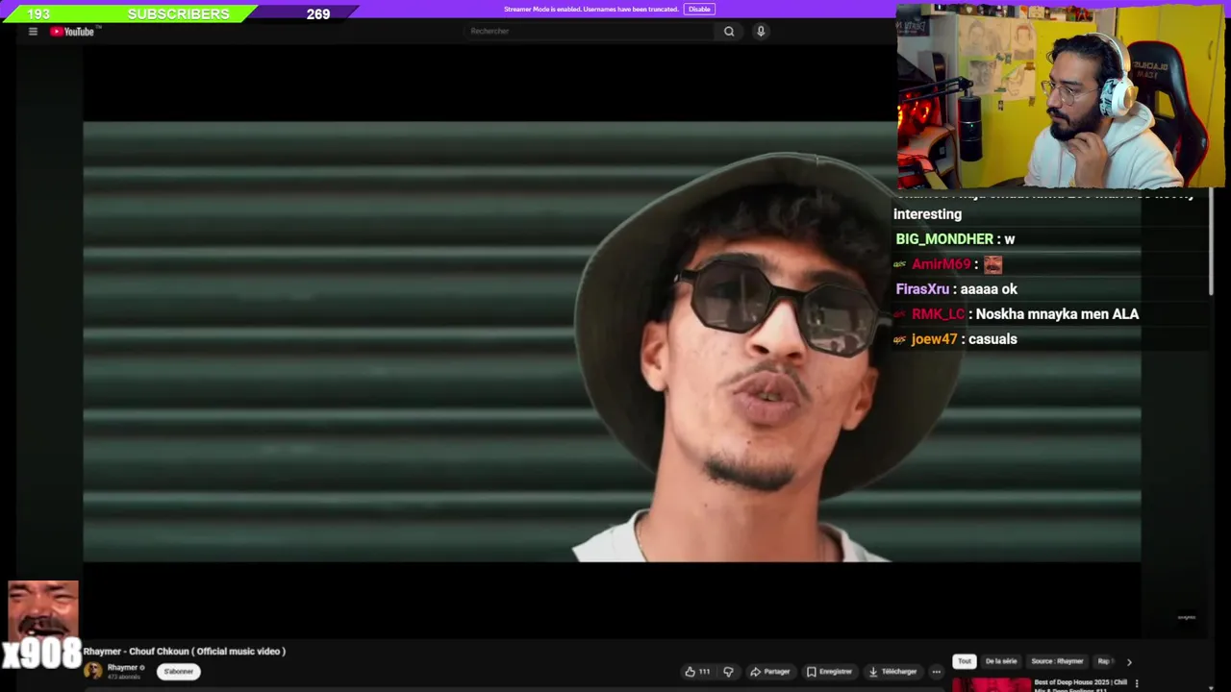Subscribe to Rhaymer with S'abonner
The height and width of the screenshot is (692, 1231).
coord(178,672)
